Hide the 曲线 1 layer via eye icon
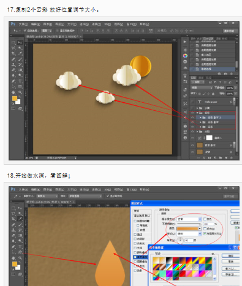Screen dimensions: 242x286 pos(192,138)
